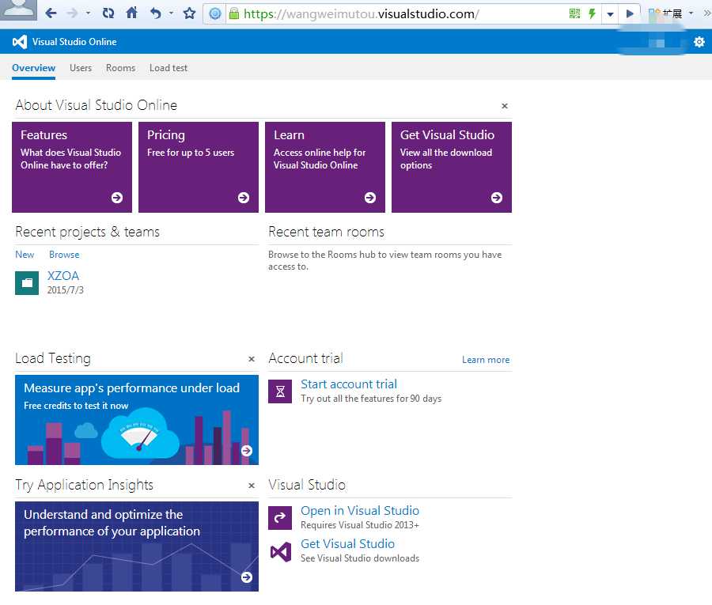Click the Measure app's performance banner
Screen dimensions: 712x605
137,420
